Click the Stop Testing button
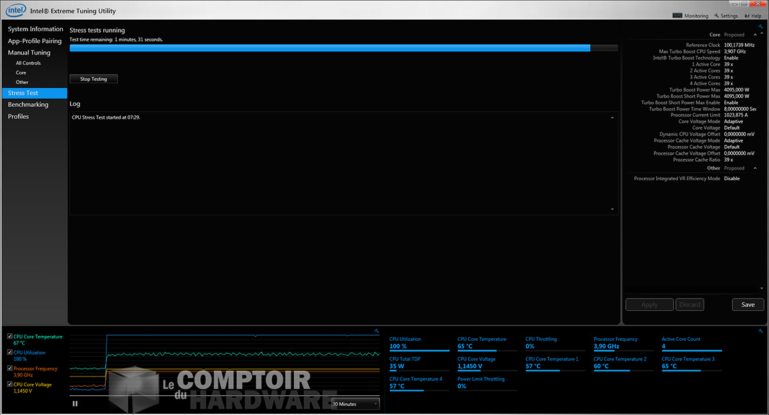This screenshot has width=769, height=415. tap(94, 79)
